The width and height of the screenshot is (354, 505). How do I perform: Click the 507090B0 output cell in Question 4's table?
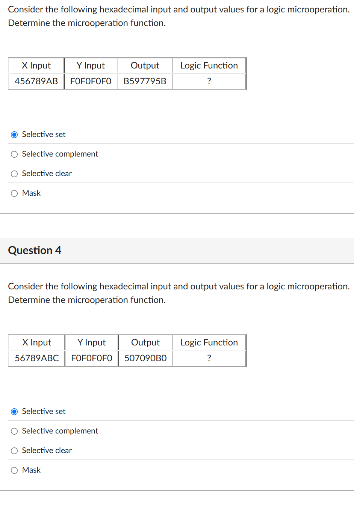(145, 358)
